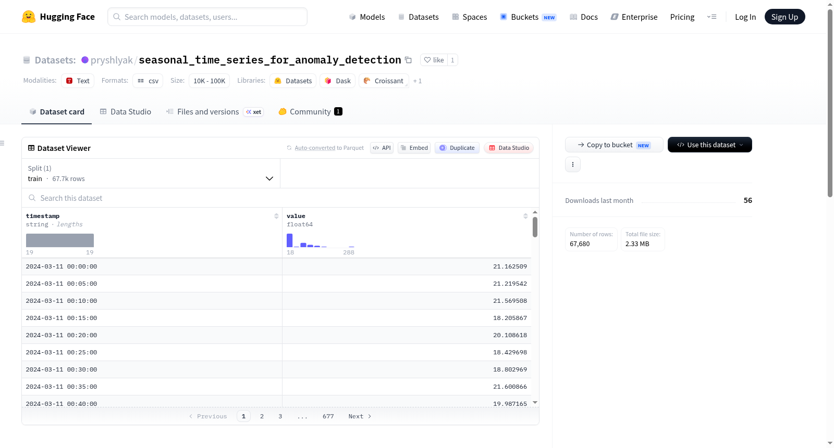Like this dataset with the heart button
The width and height of the screenshot is (834, 448).
coord(434,60)
